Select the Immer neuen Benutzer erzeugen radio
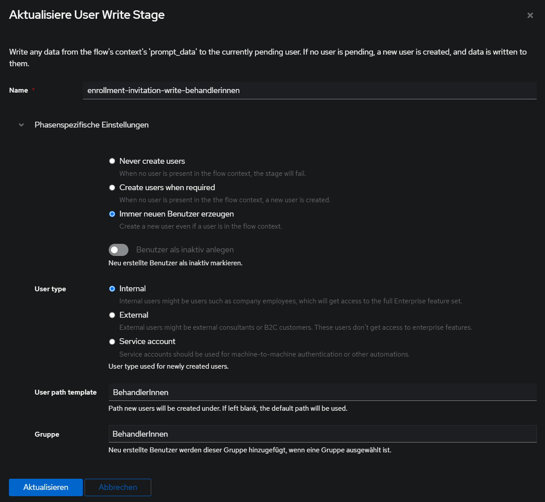This screenshot has height=502, width=545. click(x=112, y=214)
